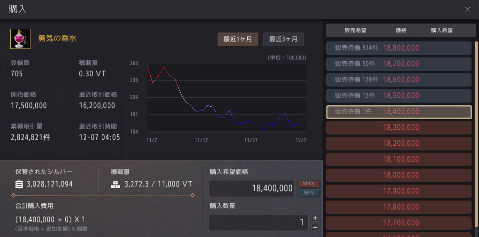Screen dimensions: 479x237
Task: Select the 18,000,000 purchase price row
Action: click(399, 175)
